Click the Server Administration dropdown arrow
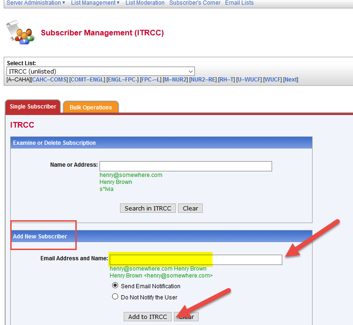Screen dimensions: 353x325 click(x=64, y=3)
